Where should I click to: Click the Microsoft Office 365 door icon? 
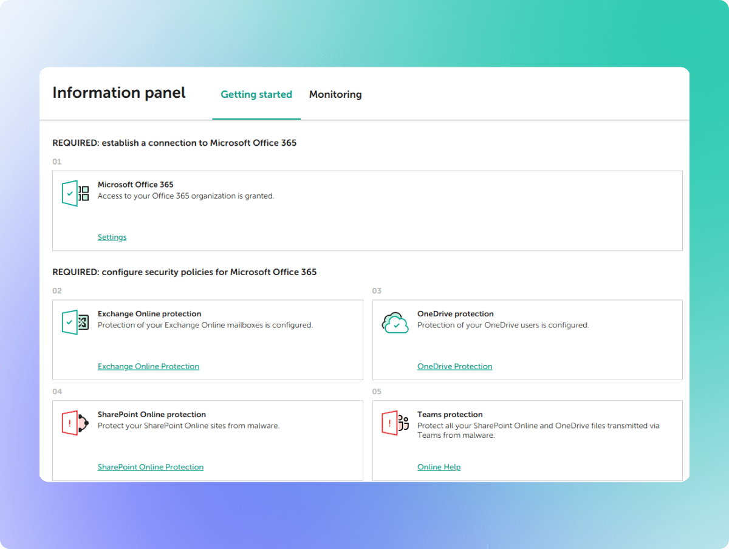75,193
